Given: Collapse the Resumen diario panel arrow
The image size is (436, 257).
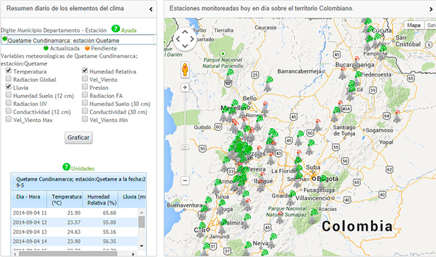Looking at the screenshot, I should click(x=151, y=9).
